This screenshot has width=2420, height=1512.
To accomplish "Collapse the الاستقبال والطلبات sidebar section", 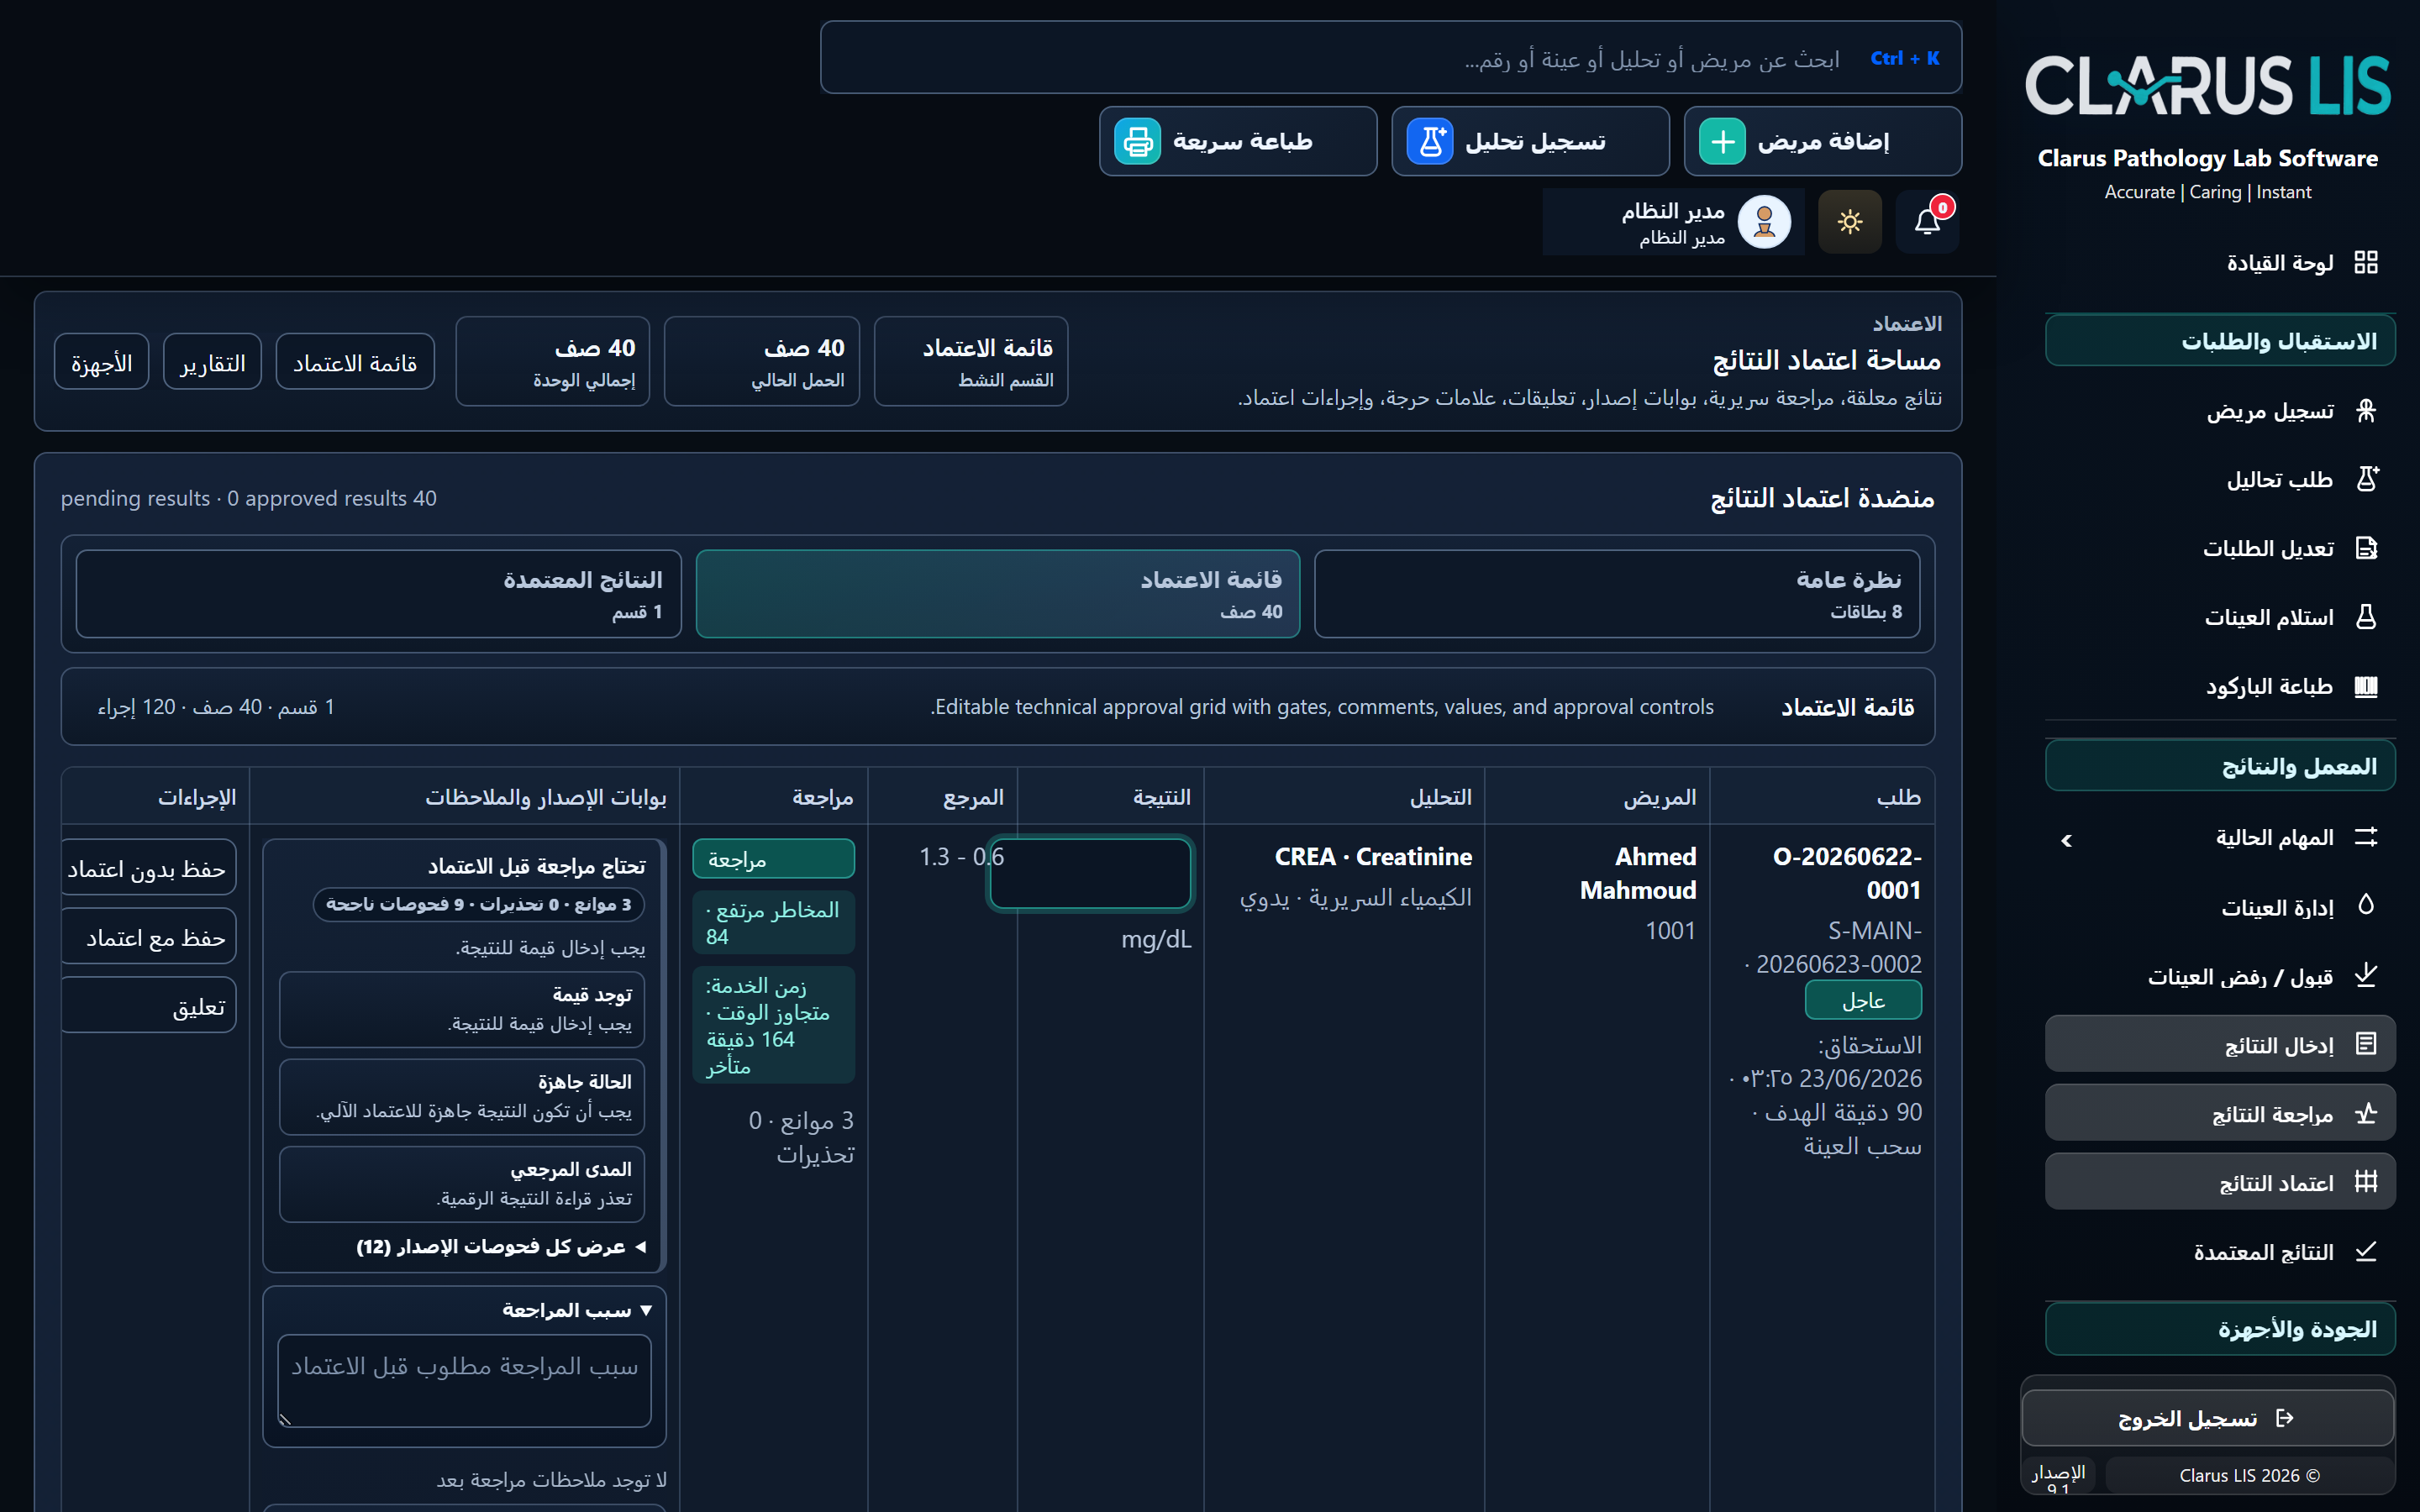I will [2220, 341].
